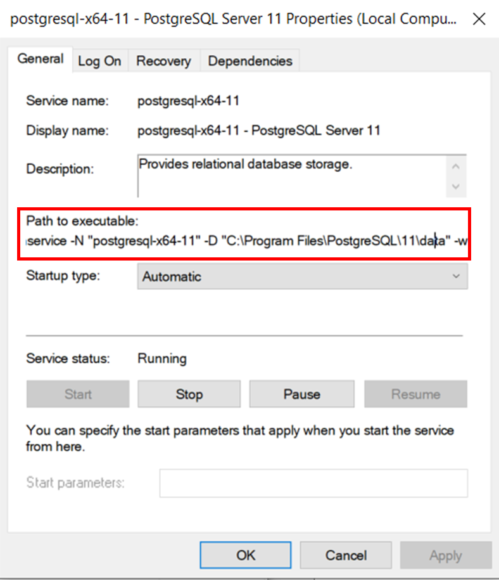Switch to the General tab
This screenshot has height=580, width=499.
(x=41, y=60)
